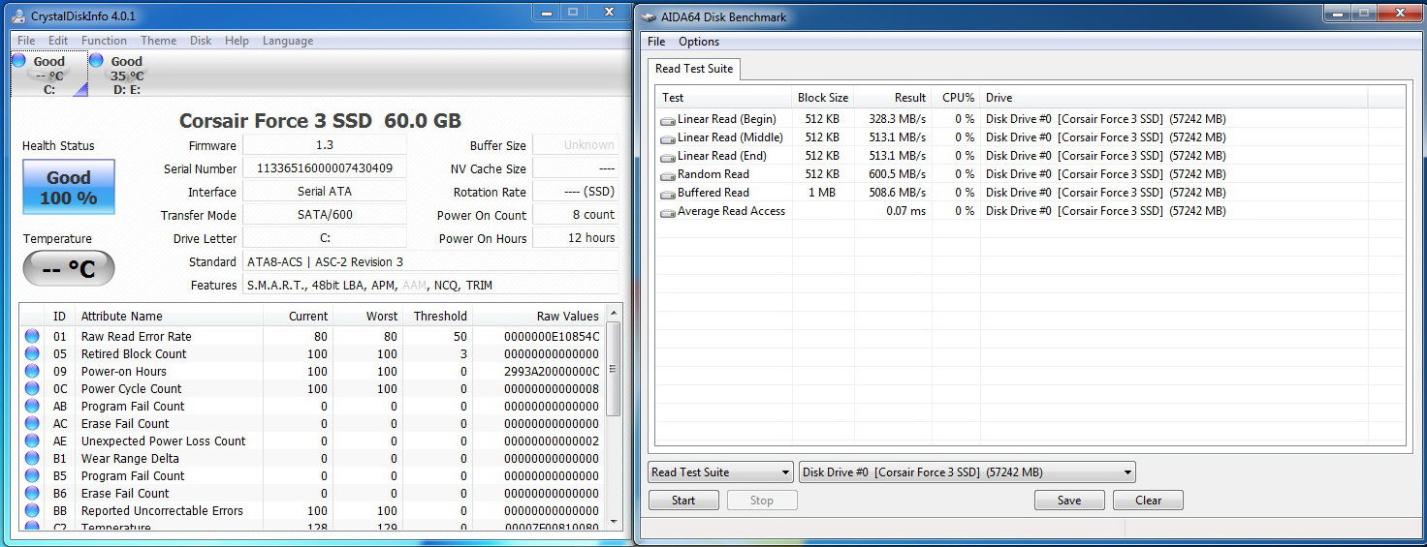Image resolution: width=1427 pixels, height=547 pixels.
Task: Select the D: E: drive status orb
Action: [96, 60]
